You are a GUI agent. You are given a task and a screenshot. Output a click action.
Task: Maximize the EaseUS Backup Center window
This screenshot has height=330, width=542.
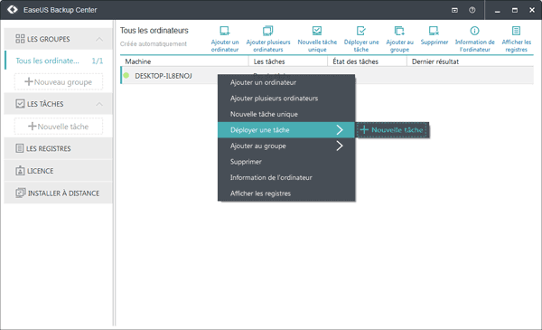515,10
